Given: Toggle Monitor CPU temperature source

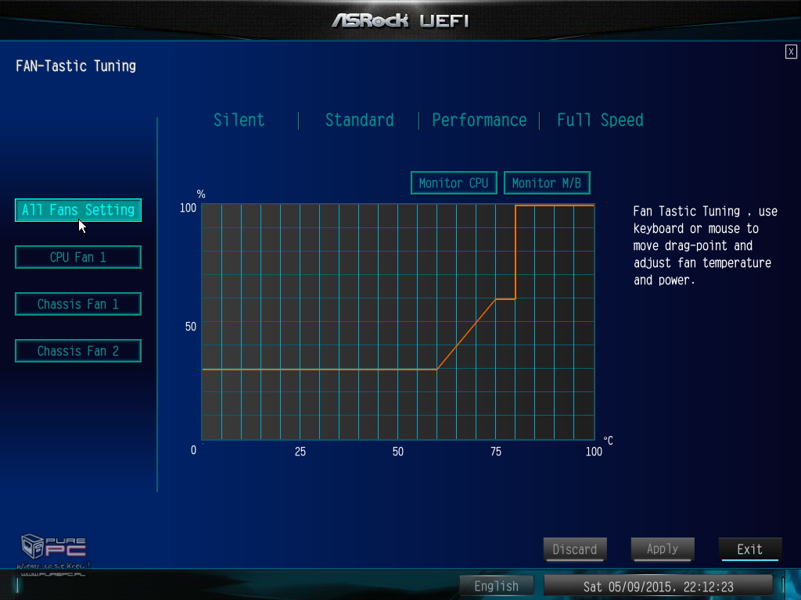Looking at the screenshot, I should (x=454, y=183).
